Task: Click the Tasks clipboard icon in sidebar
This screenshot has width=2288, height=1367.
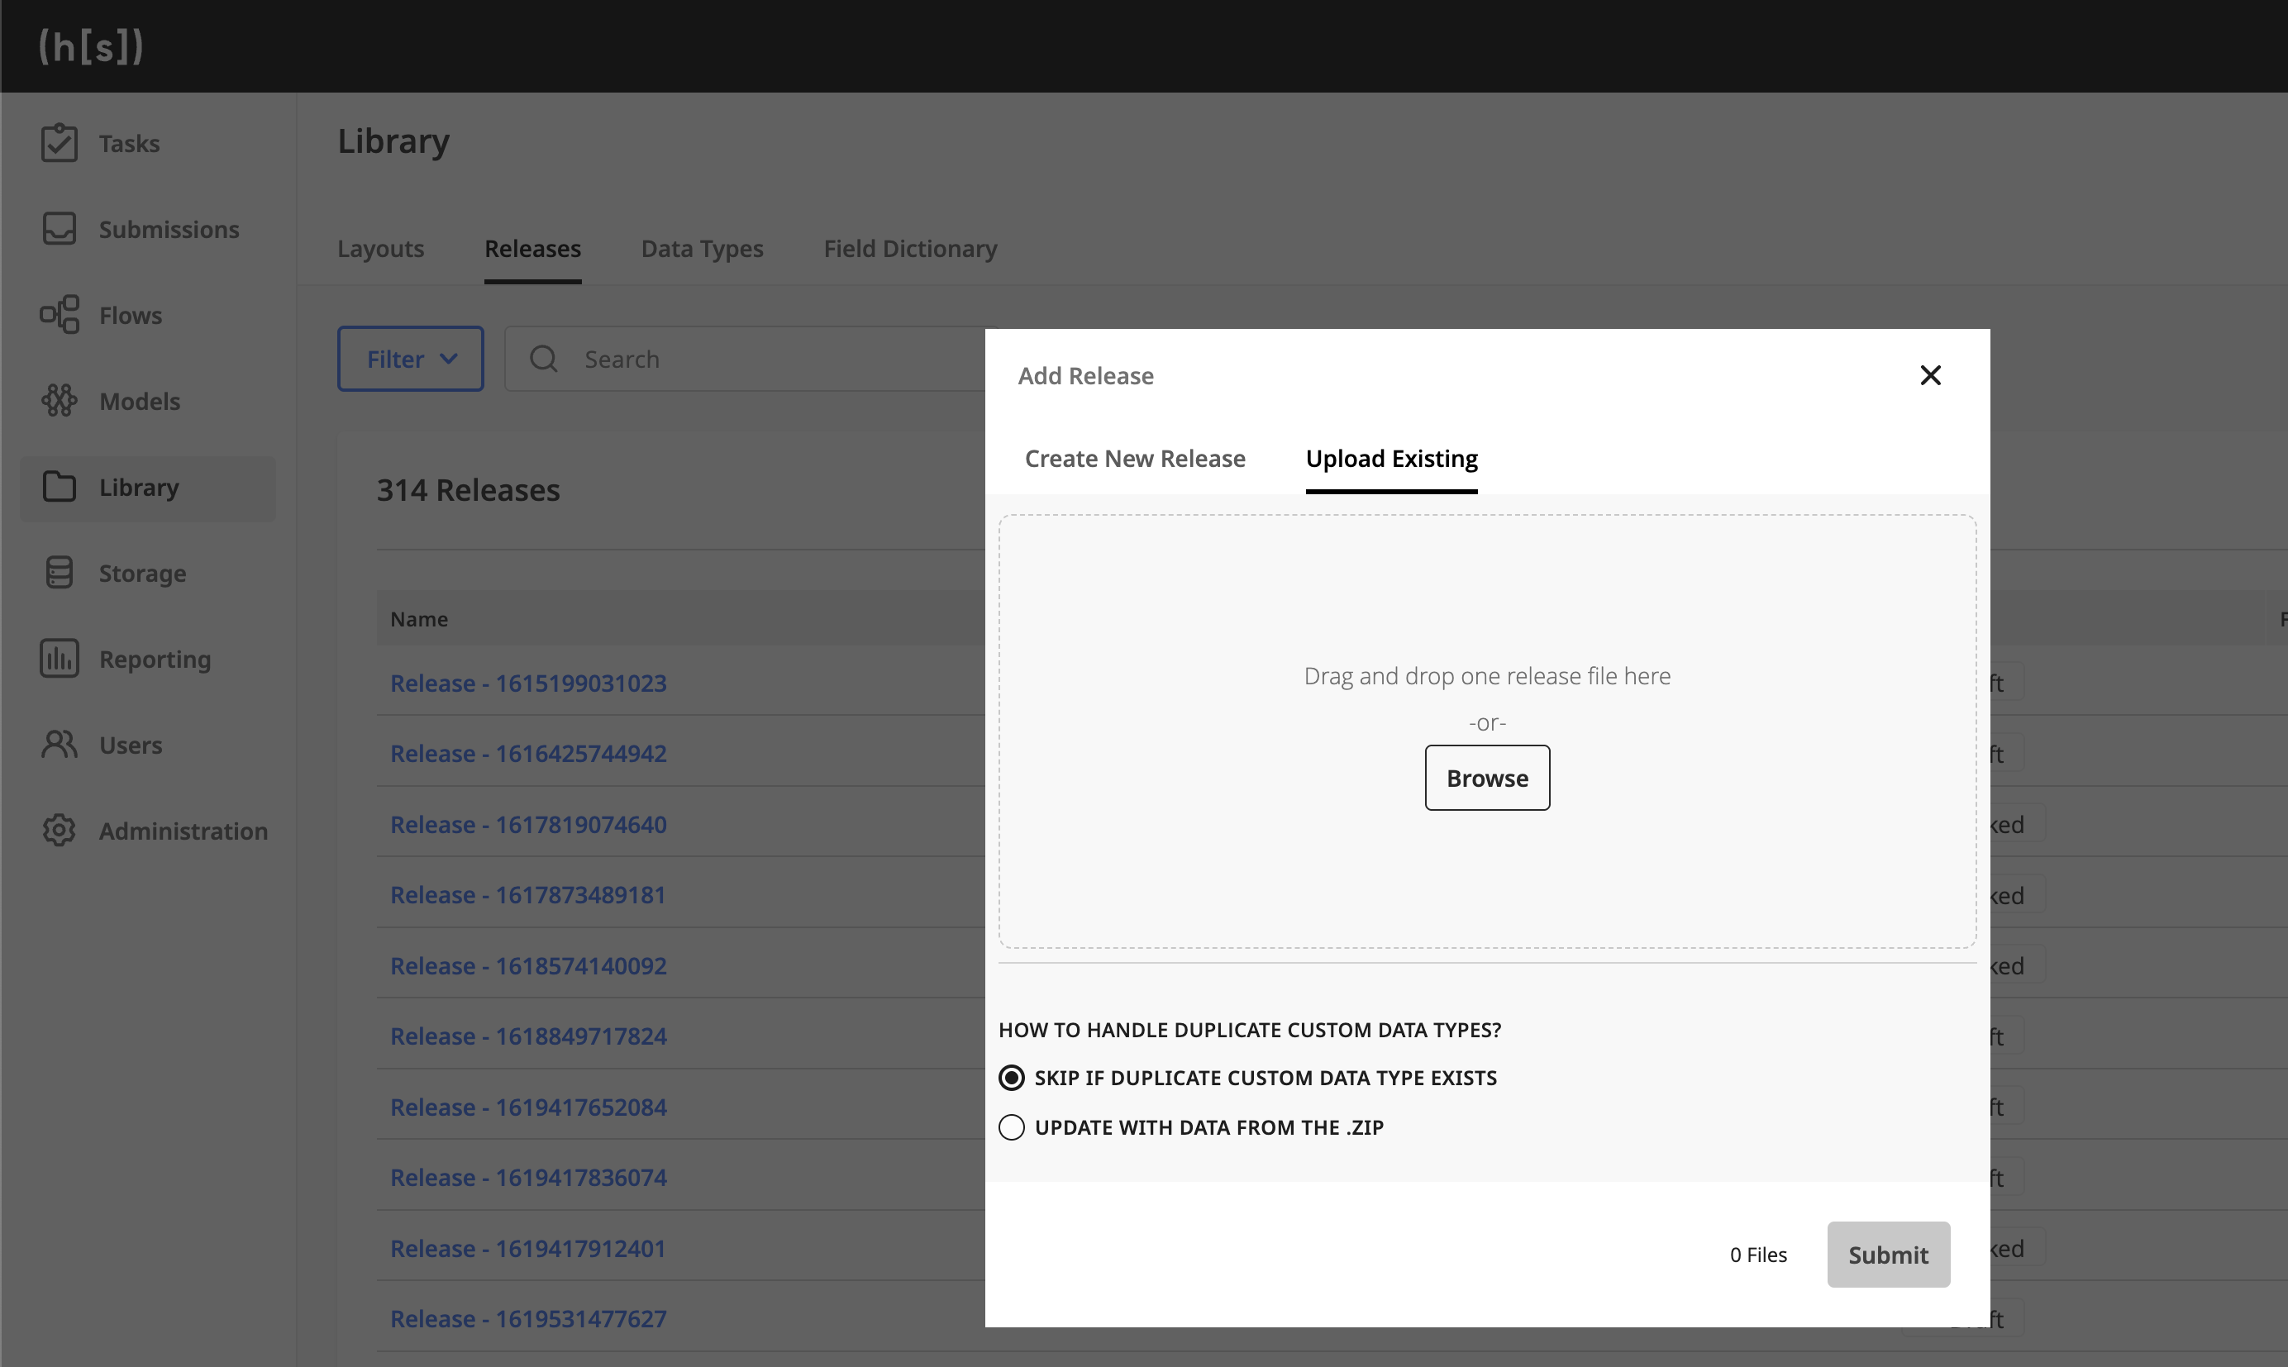Action: pyautogui.click(x=59, y=143)
